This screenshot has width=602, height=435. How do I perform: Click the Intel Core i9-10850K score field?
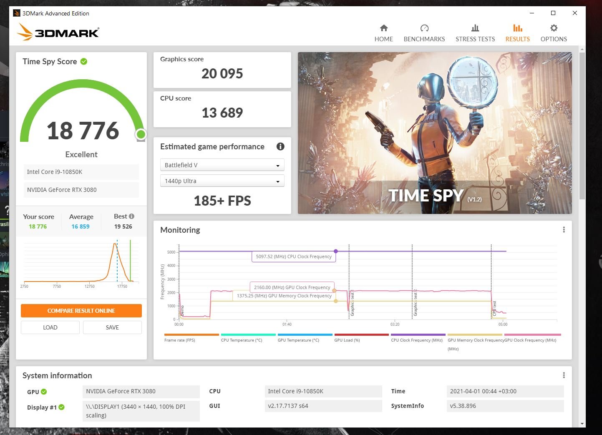(81, 172)
